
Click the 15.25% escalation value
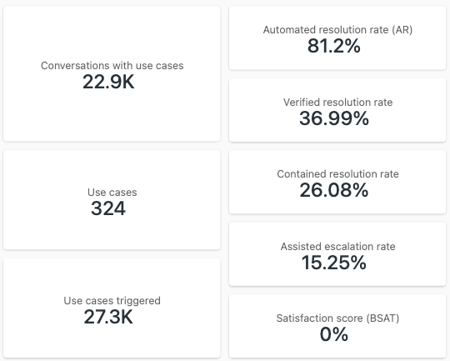tap(334, 263)
